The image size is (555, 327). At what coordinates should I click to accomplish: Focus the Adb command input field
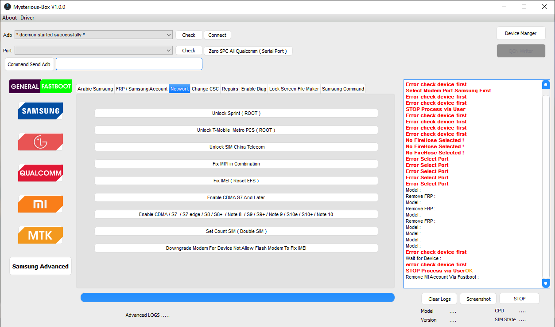(129, 64)
